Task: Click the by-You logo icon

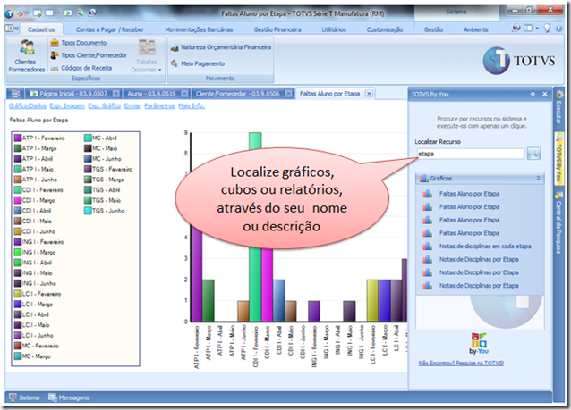Action: [x=479, y=341]
